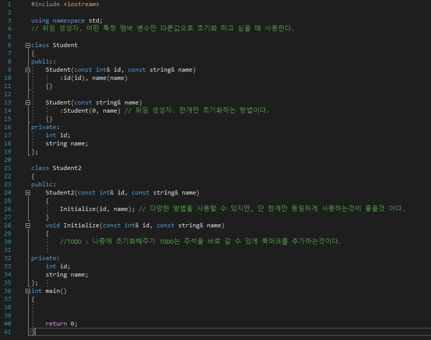Screen dimensions: 431x340
Task: Collapse the Student2 constructor fold
Action: click(28, 193)
